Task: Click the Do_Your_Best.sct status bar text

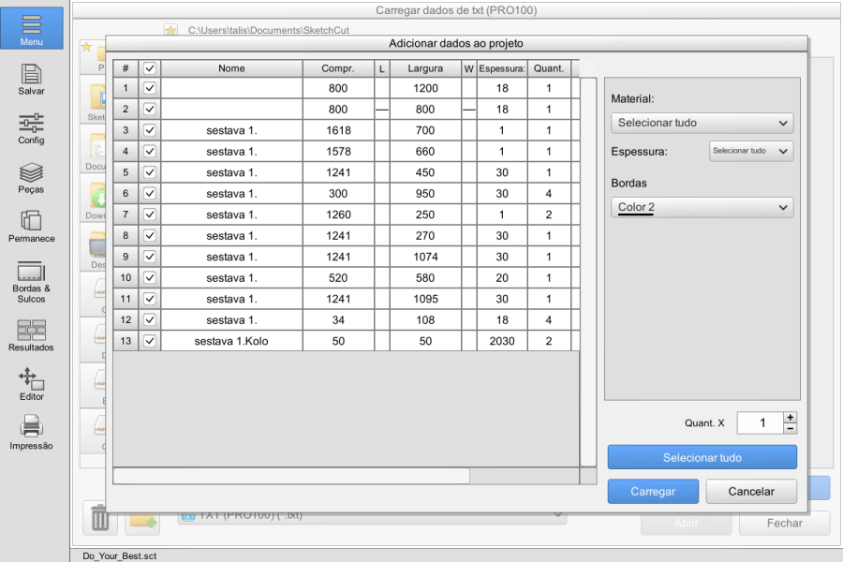Action: [119, 555]
